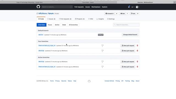Delete develop trash icon in Active branches
The image size is (176, 99).
(137, 62)
